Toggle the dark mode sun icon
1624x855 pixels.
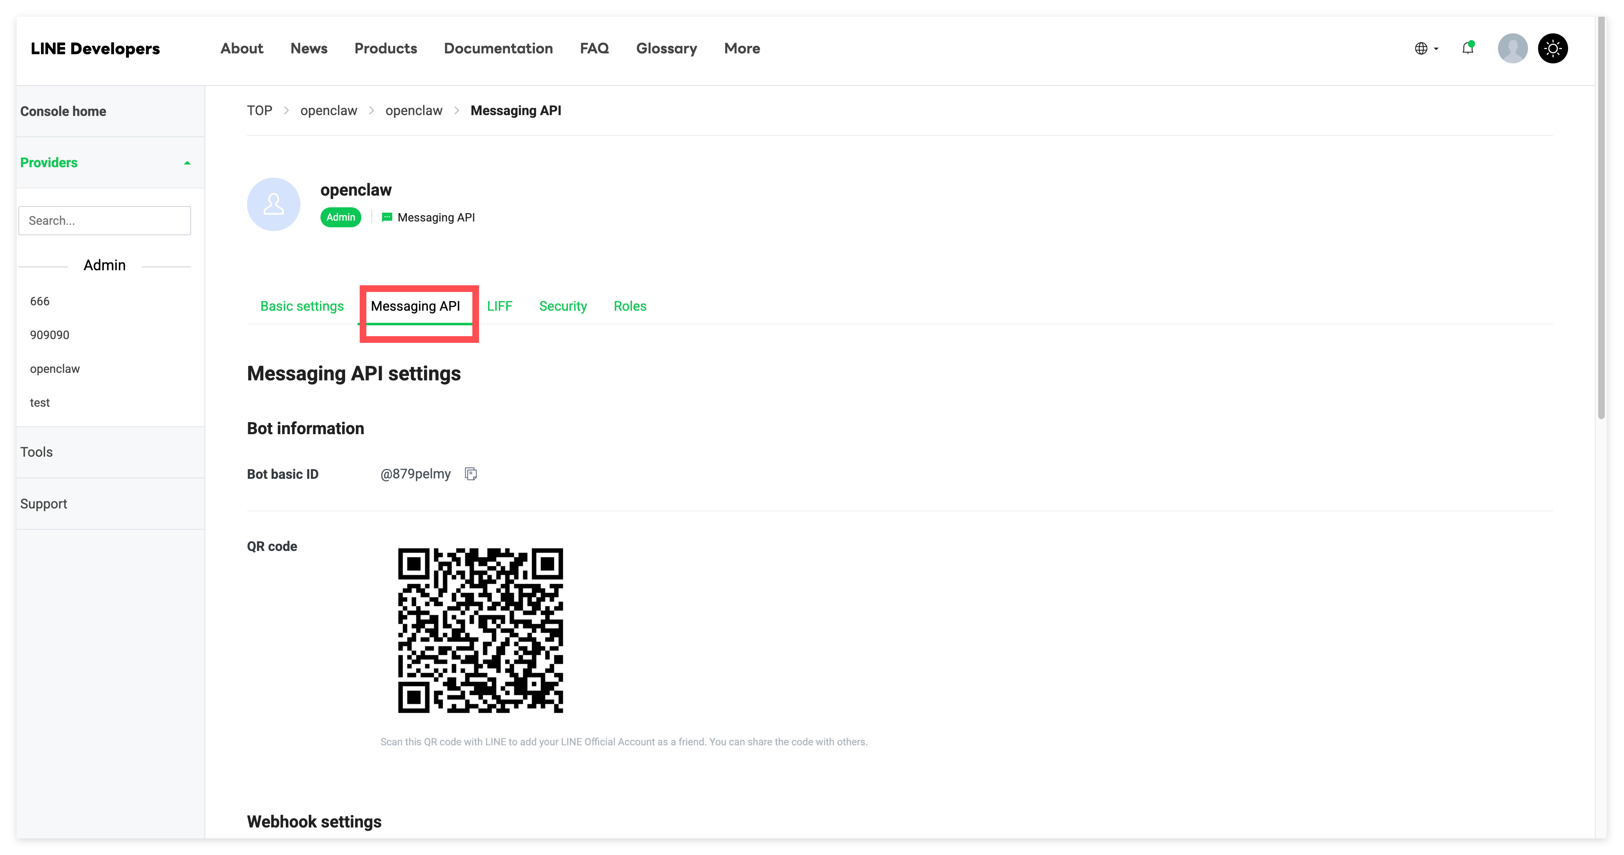(1553, 48)
